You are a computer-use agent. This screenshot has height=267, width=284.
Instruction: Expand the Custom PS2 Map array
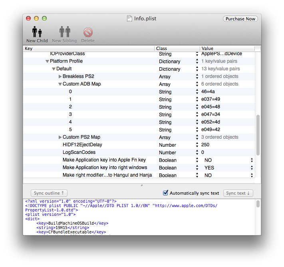pos(60,137)
